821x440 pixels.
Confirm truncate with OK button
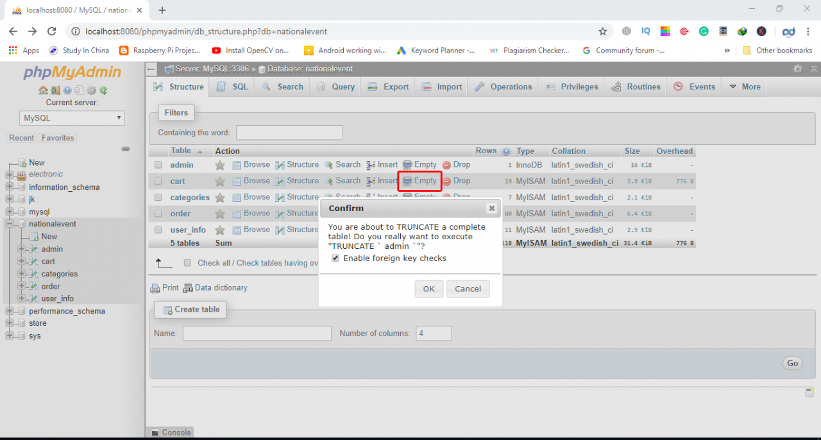point(428,289)
